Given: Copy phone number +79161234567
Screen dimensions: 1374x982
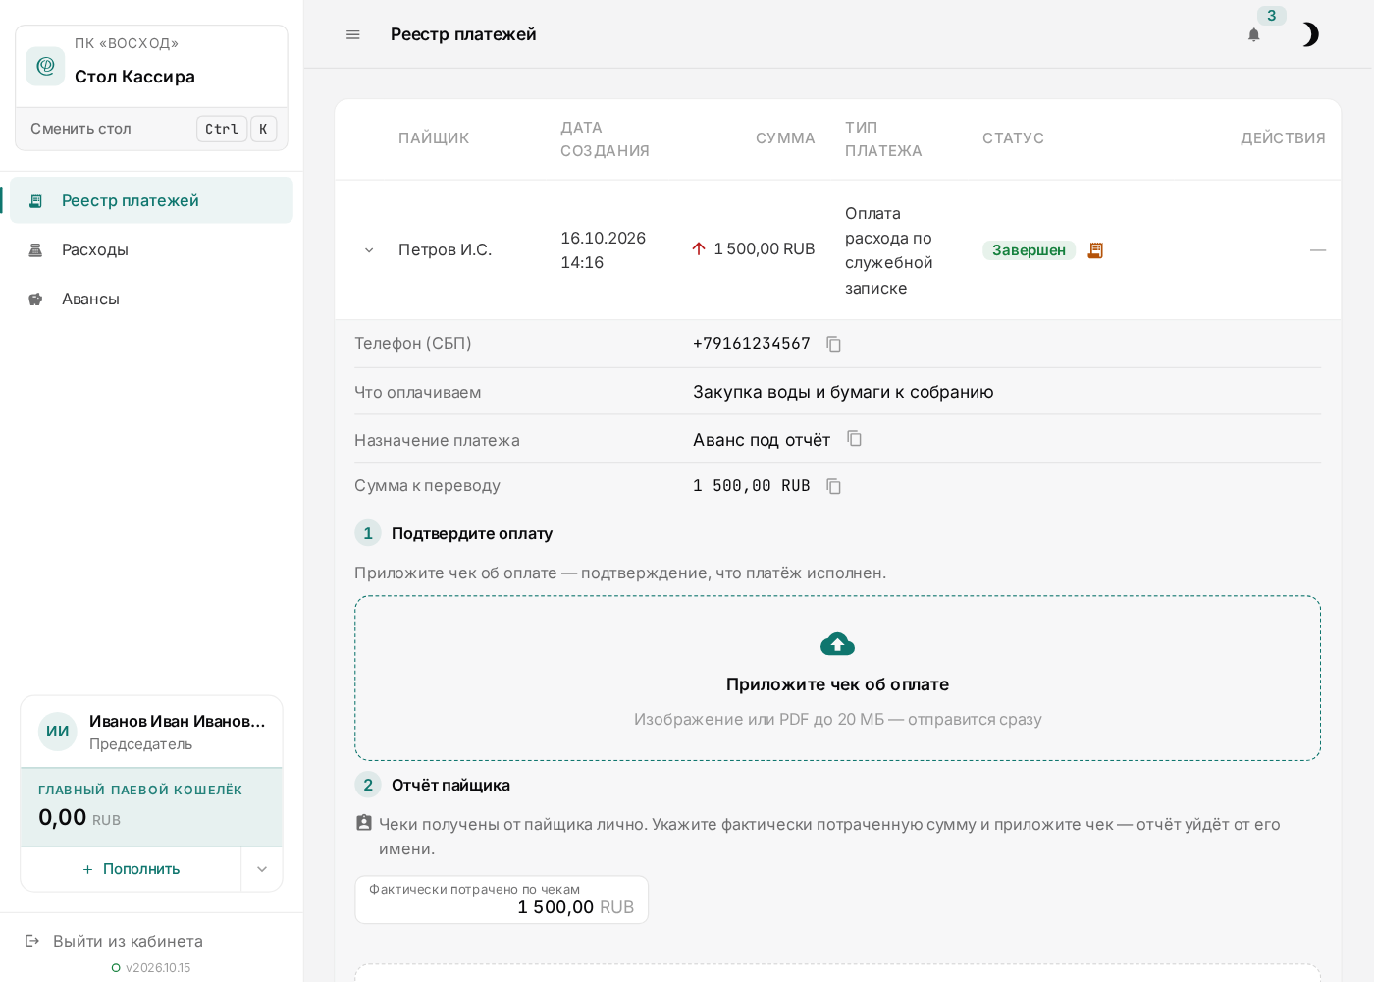Looking at the screenshot, I should [834, 344].
